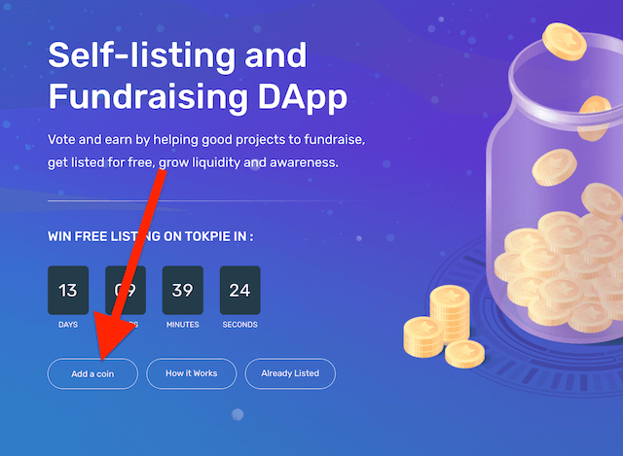Click the SECONDS label under the countdown
Viewport: 623px width, 456px height.
coord(240,325)
